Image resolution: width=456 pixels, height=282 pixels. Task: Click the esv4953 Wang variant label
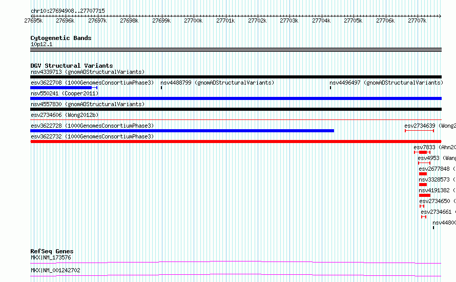(437, 158)
